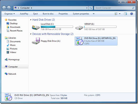
Task: Click the magnifier search icon
Action: tap(133, 8)
